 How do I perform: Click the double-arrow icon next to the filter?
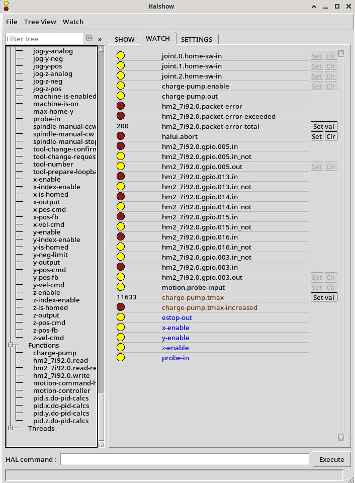coord(100,39)
